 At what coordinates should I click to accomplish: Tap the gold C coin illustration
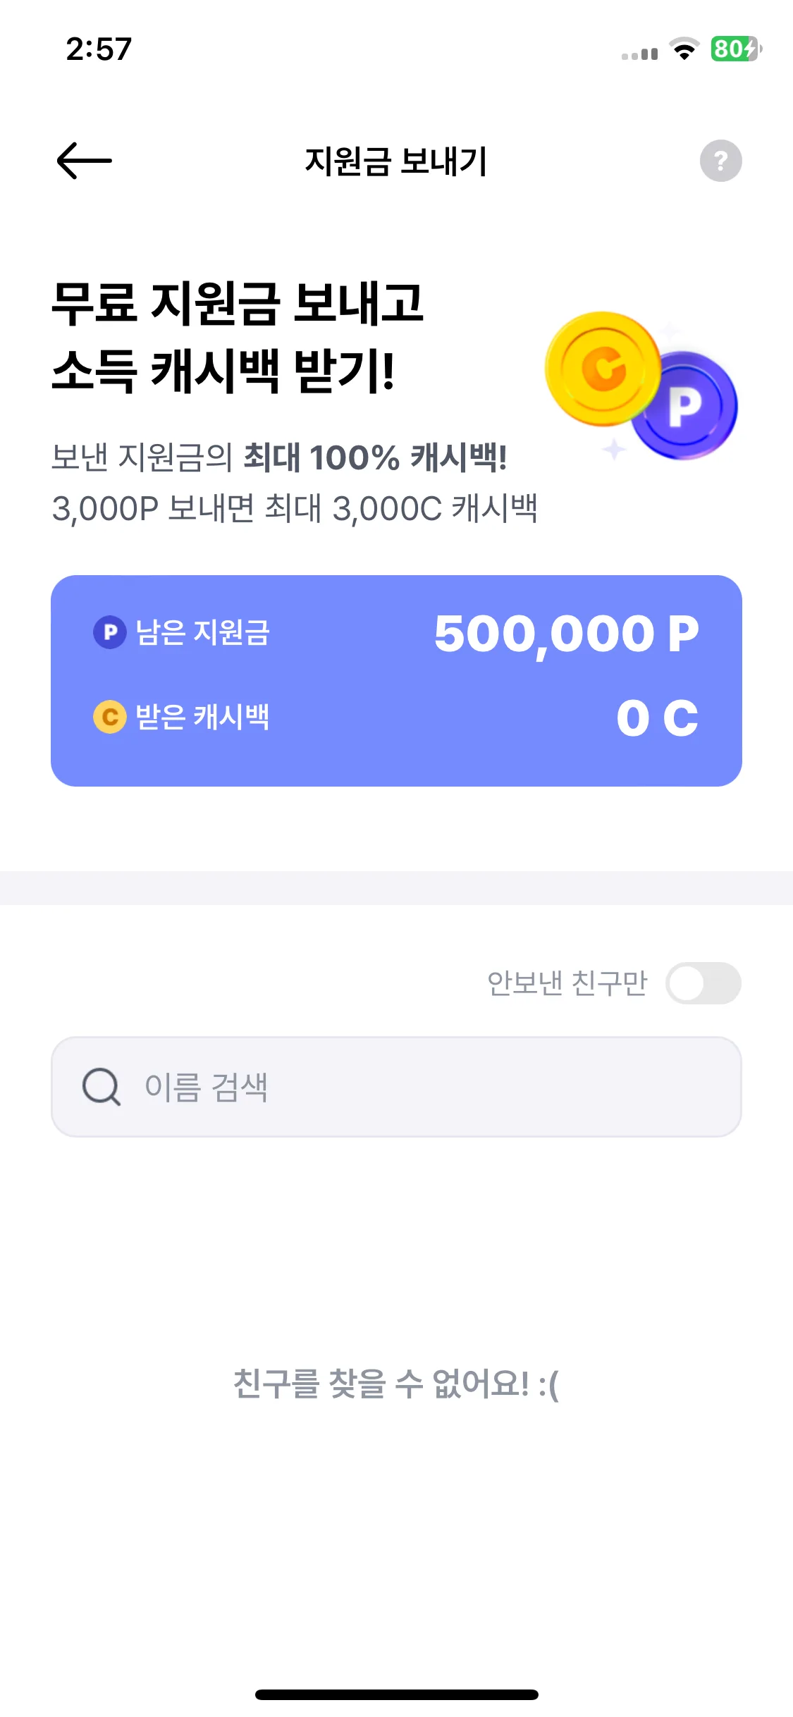point(603,369)
